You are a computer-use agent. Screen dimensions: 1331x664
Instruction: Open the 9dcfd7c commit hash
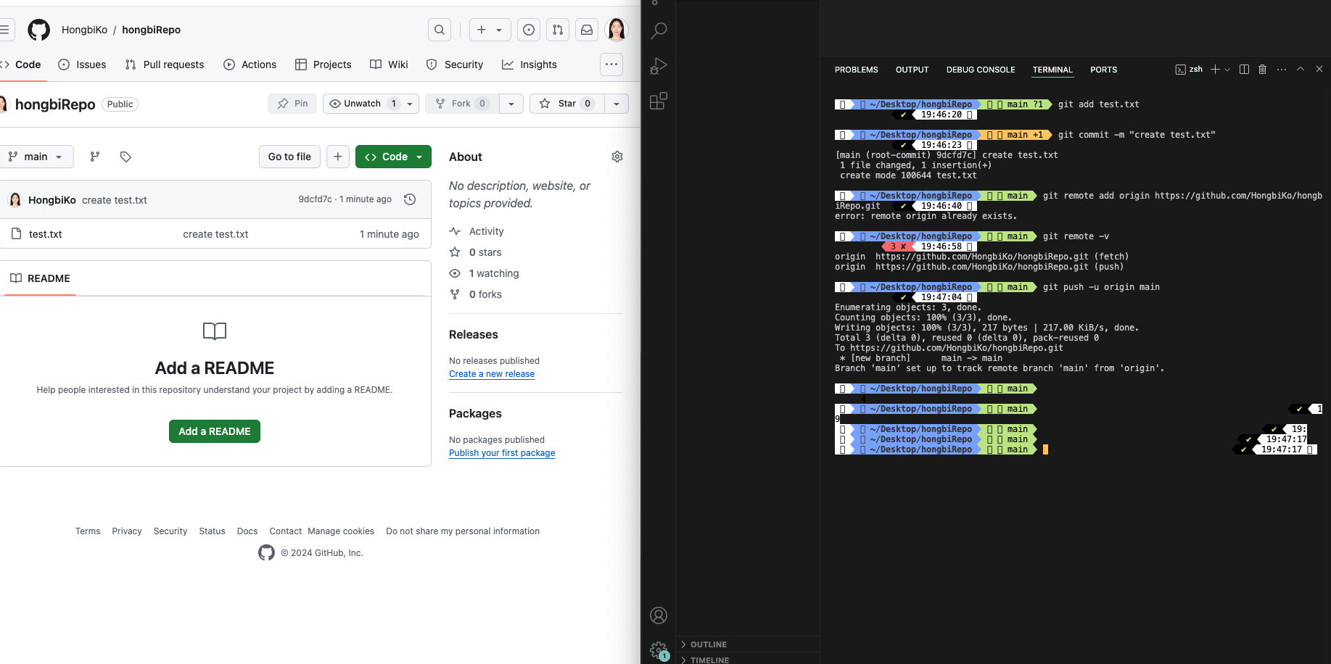click(315, 199)
